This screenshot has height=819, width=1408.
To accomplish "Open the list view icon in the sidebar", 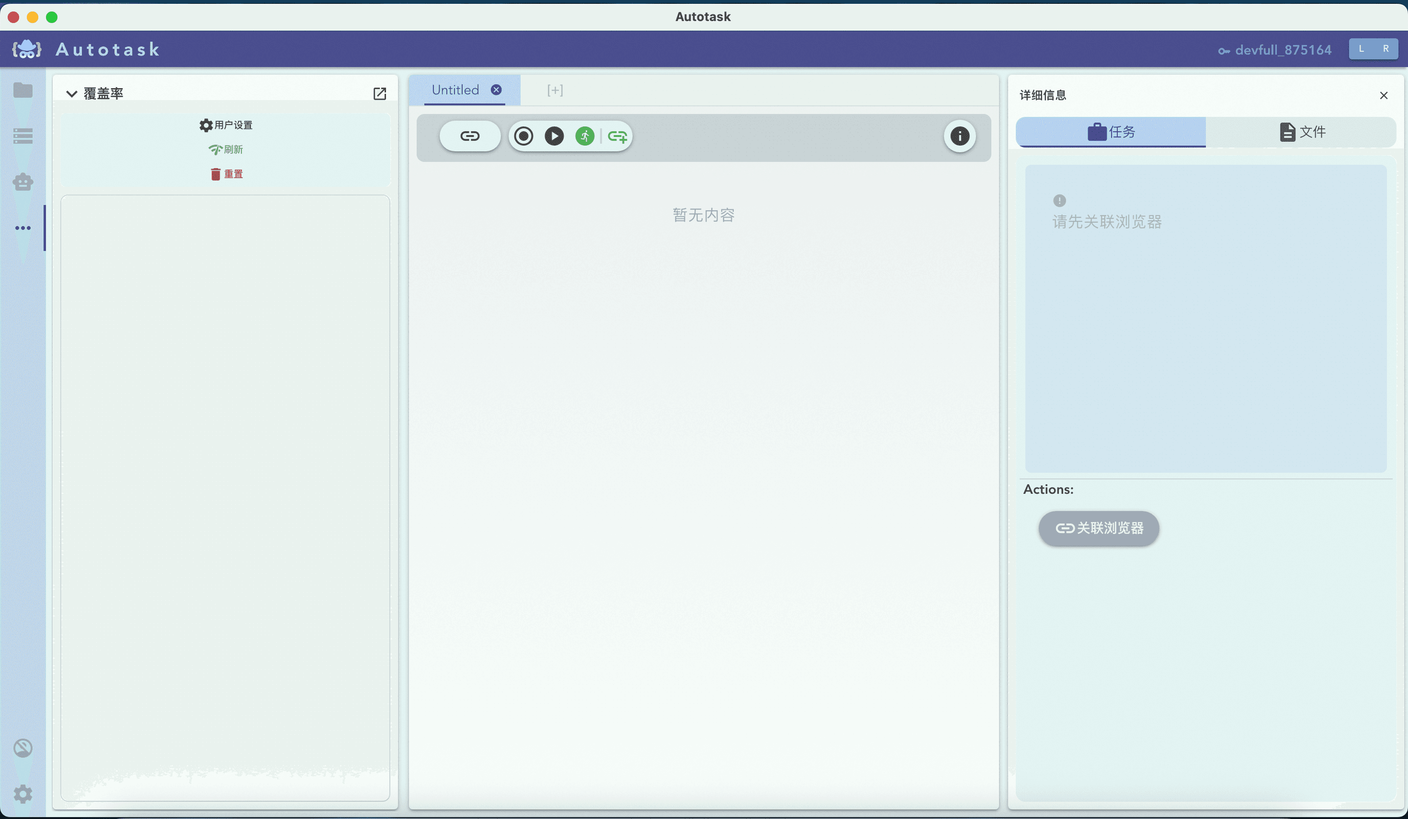I will click(23, 136).
